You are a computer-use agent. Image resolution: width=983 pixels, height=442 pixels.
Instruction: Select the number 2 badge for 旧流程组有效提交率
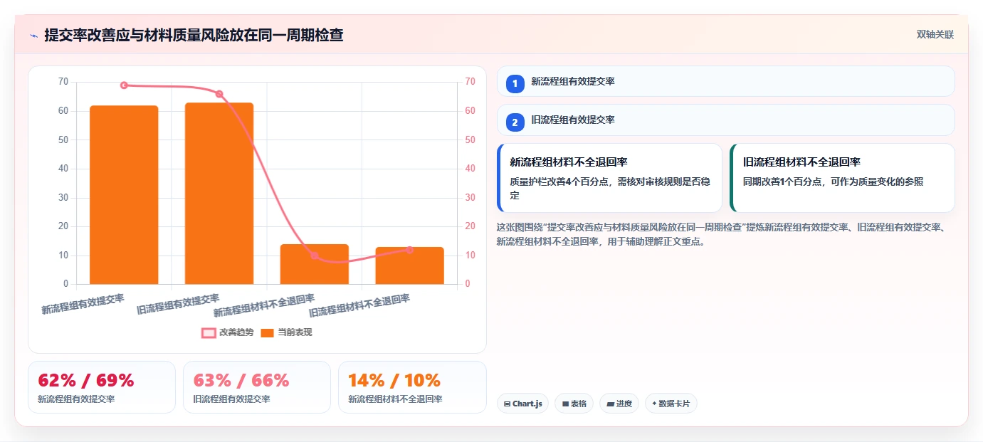click(515, 122)
